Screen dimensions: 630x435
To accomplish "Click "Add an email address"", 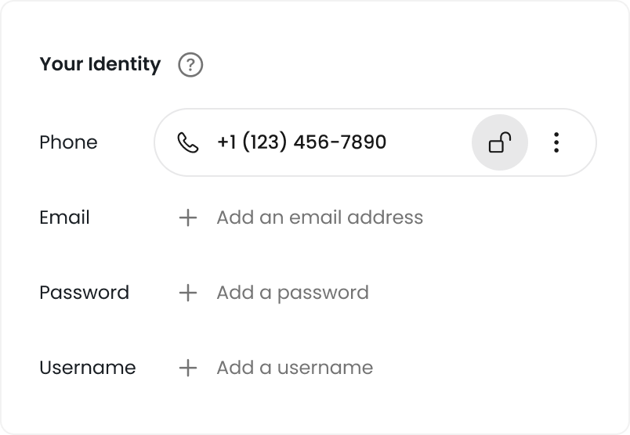I will pos(320,217).
